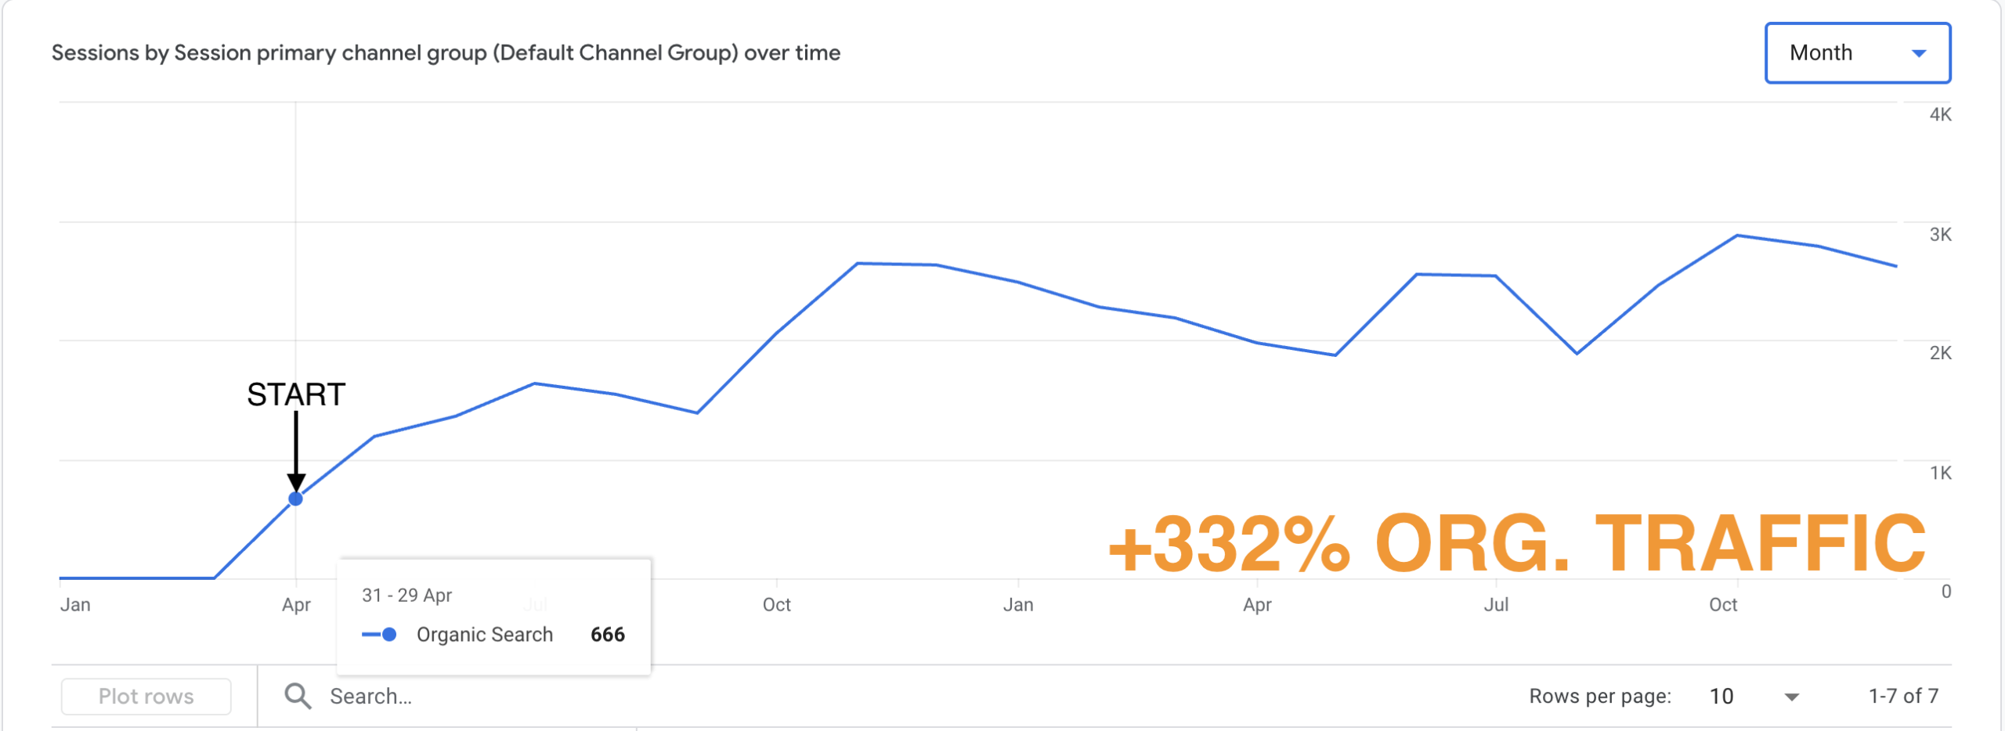Click the search magnifier icon
The width and height of the screenshot is (2005, 731).
click(x=298, y=696)
